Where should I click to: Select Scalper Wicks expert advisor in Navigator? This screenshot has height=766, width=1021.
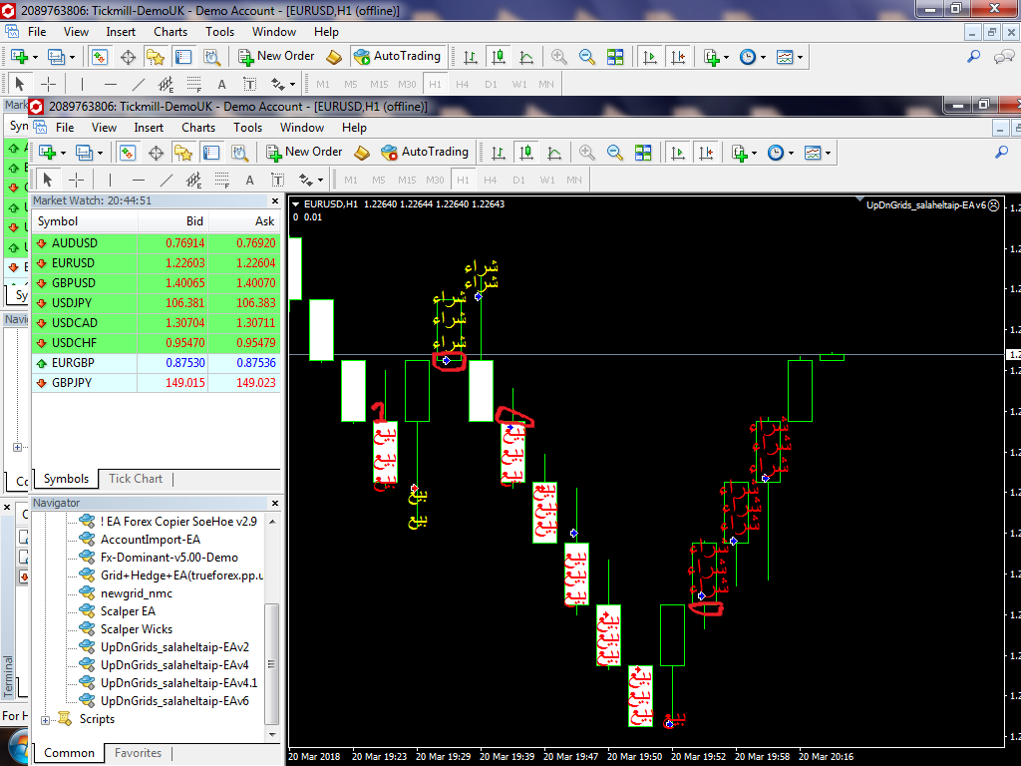click(x=136, y=629)
